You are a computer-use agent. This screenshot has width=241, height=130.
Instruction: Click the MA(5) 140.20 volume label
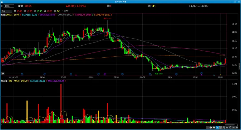tap(21, 81)
